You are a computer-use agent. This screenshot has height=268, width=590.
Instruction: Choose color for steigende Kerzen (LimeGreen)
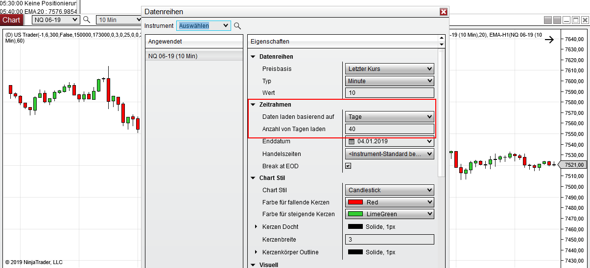point(390,214)
